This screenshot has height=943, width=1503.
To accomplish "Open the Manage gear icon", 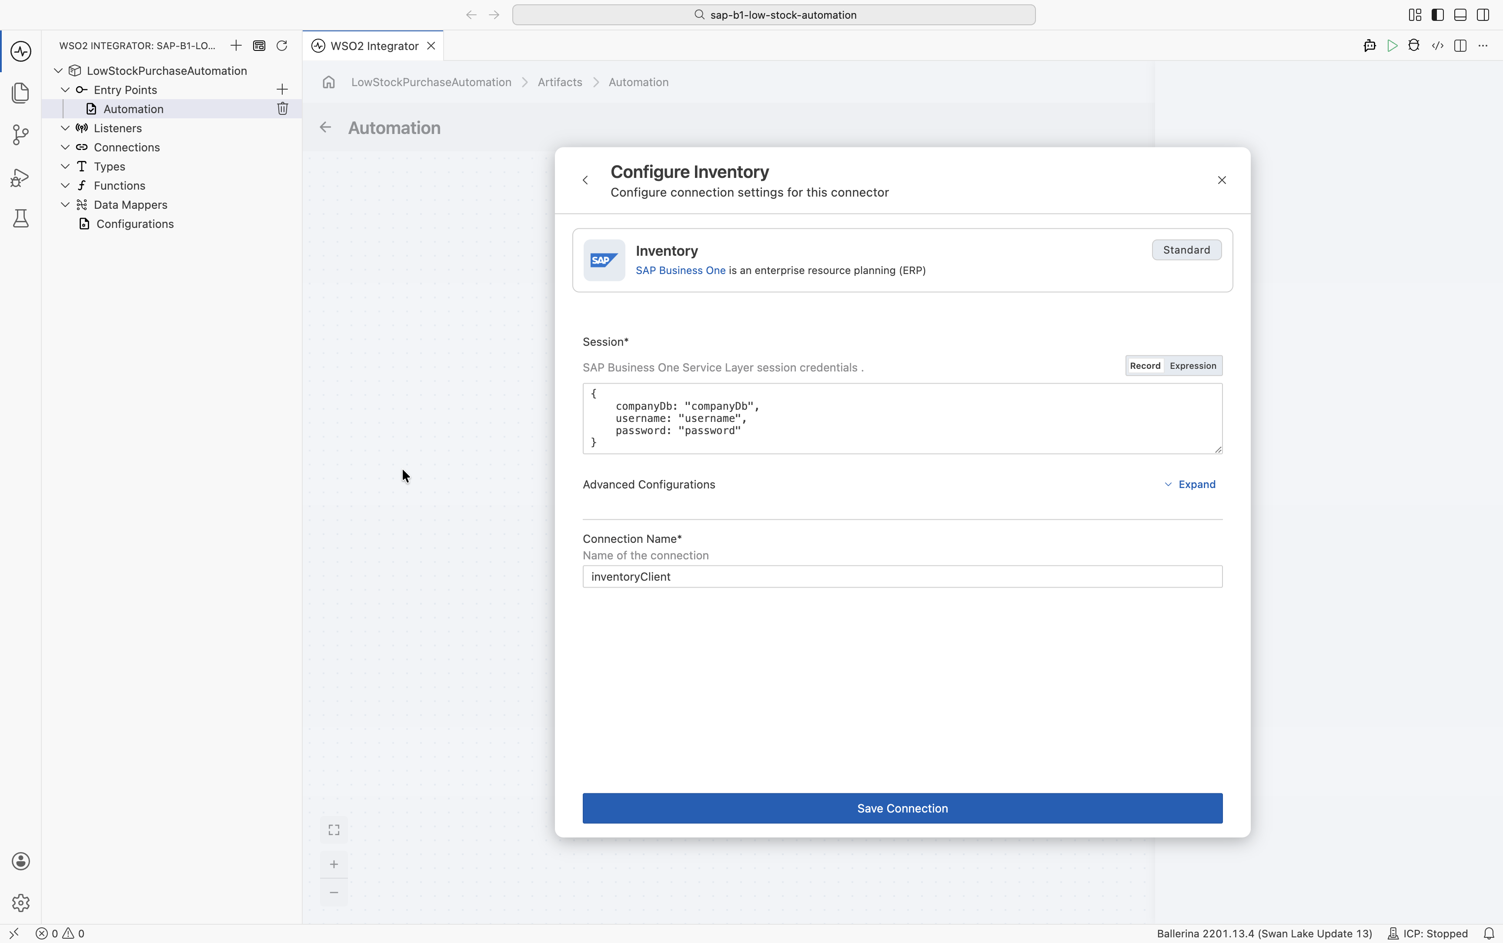I will 20,903.
